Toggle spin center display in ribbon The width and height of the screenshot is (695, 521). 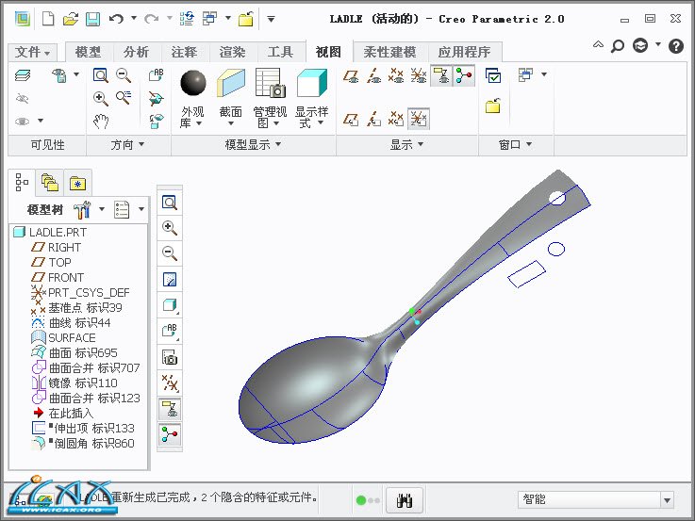pos(464,75)
